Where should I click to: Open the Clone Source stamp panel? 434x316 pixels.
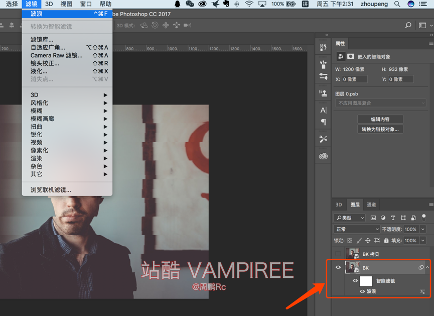323,92
